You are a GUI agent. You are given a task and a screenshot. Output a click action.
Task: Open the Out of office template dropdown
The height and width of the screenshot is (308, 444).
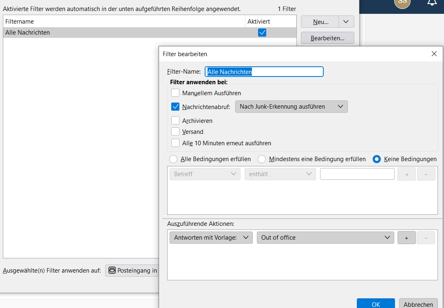click(x=325, y=238)
